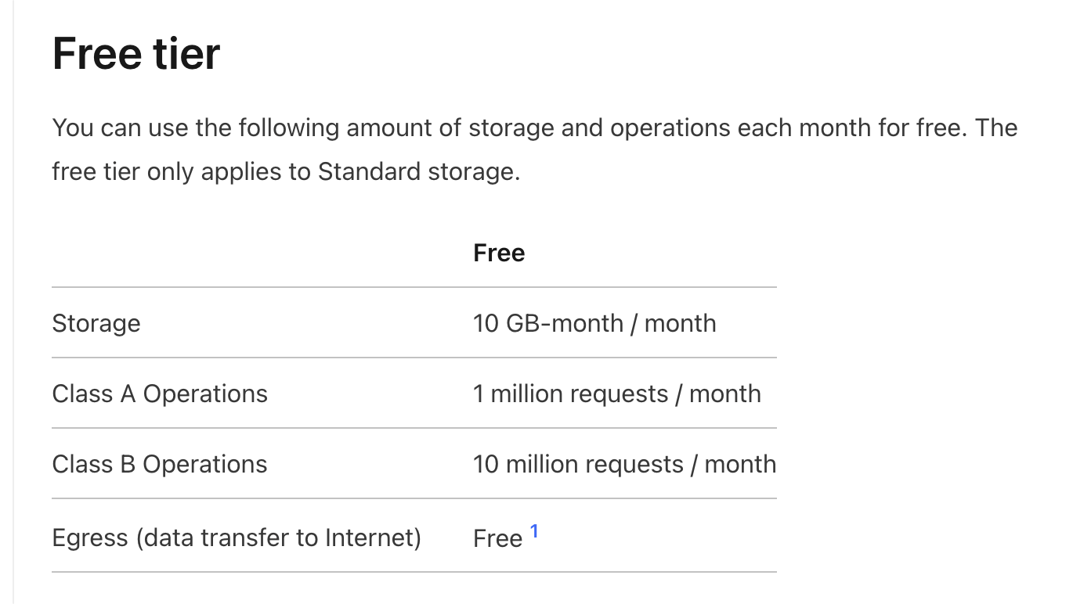Click the Free tier heading
Viewport: 1073px width, 604px height.
136,54
